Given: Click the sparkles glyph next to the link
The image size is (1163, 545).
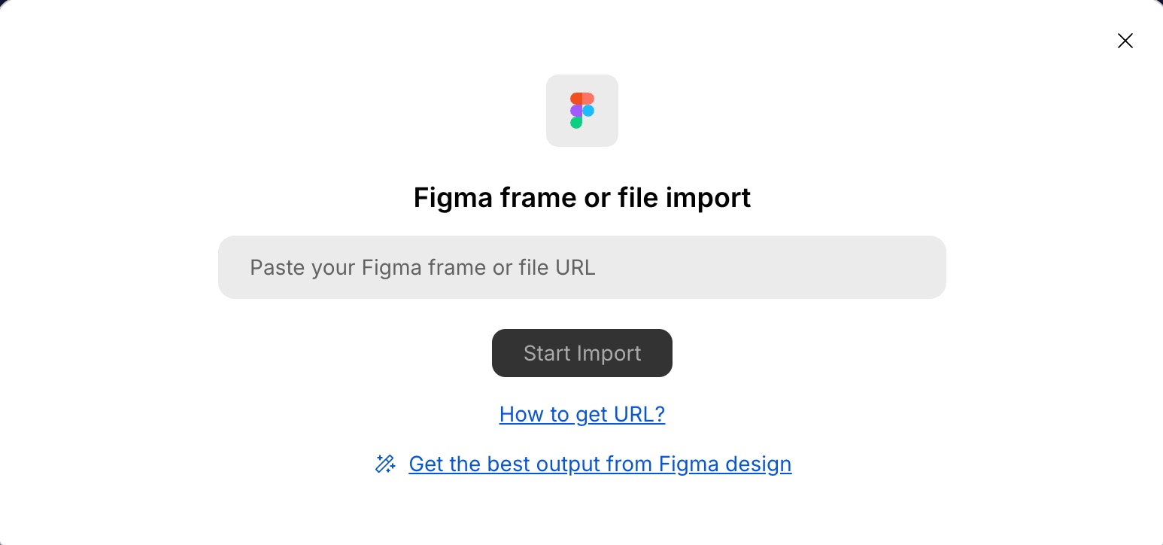Looking at the screenshot, I should 385,464.
